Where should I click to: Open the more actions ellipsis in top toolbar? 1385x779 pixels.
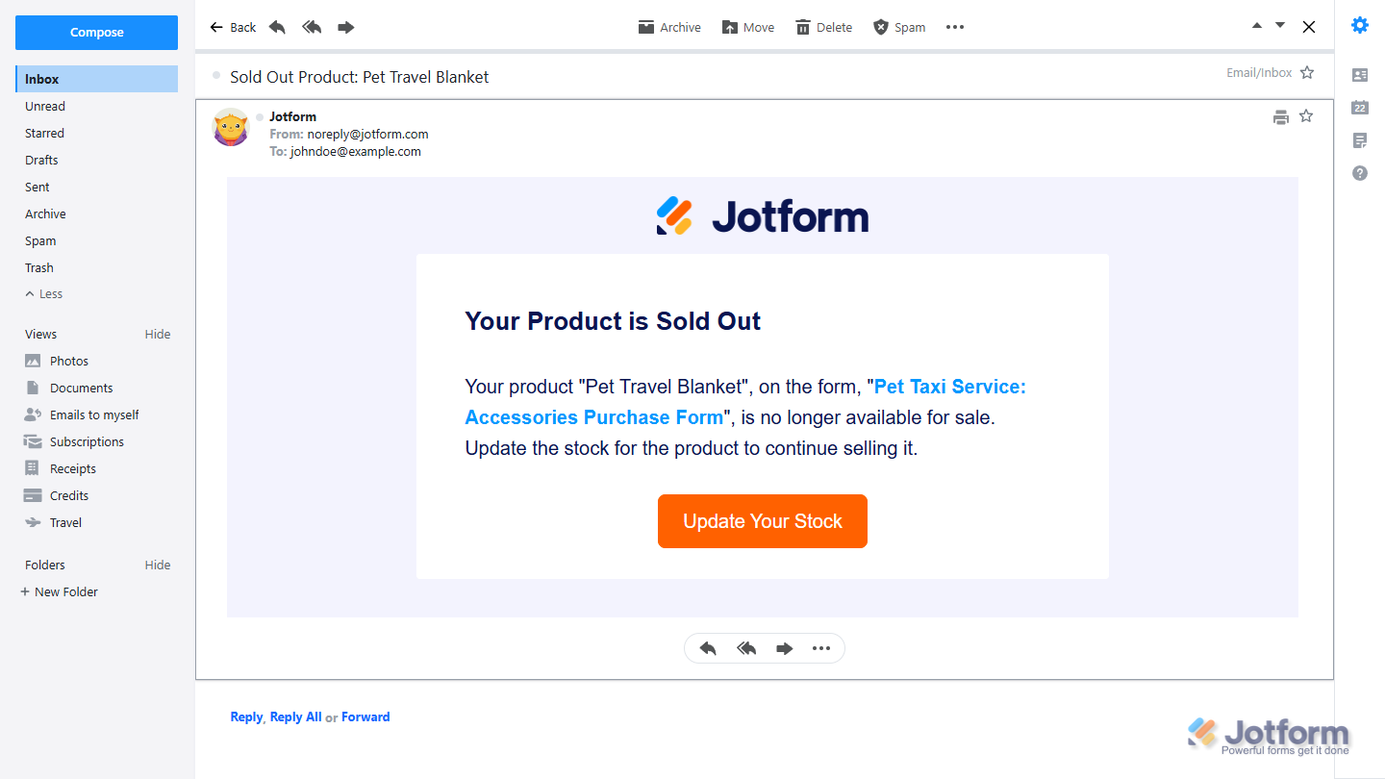click(x=955, y=27)
